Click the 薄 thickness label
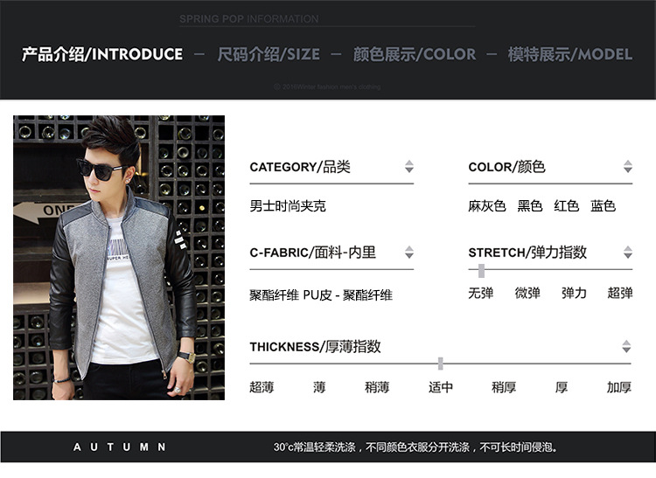The image size is (656, 478). coord(319,387)
